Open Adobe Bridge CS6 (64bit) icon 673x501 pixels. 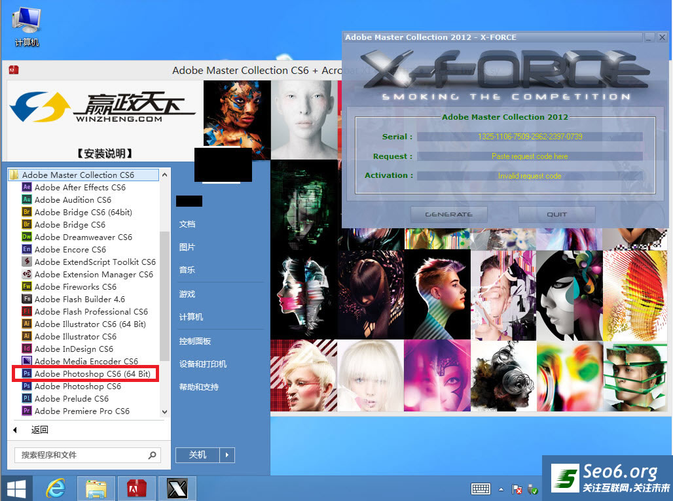point(27,212)
